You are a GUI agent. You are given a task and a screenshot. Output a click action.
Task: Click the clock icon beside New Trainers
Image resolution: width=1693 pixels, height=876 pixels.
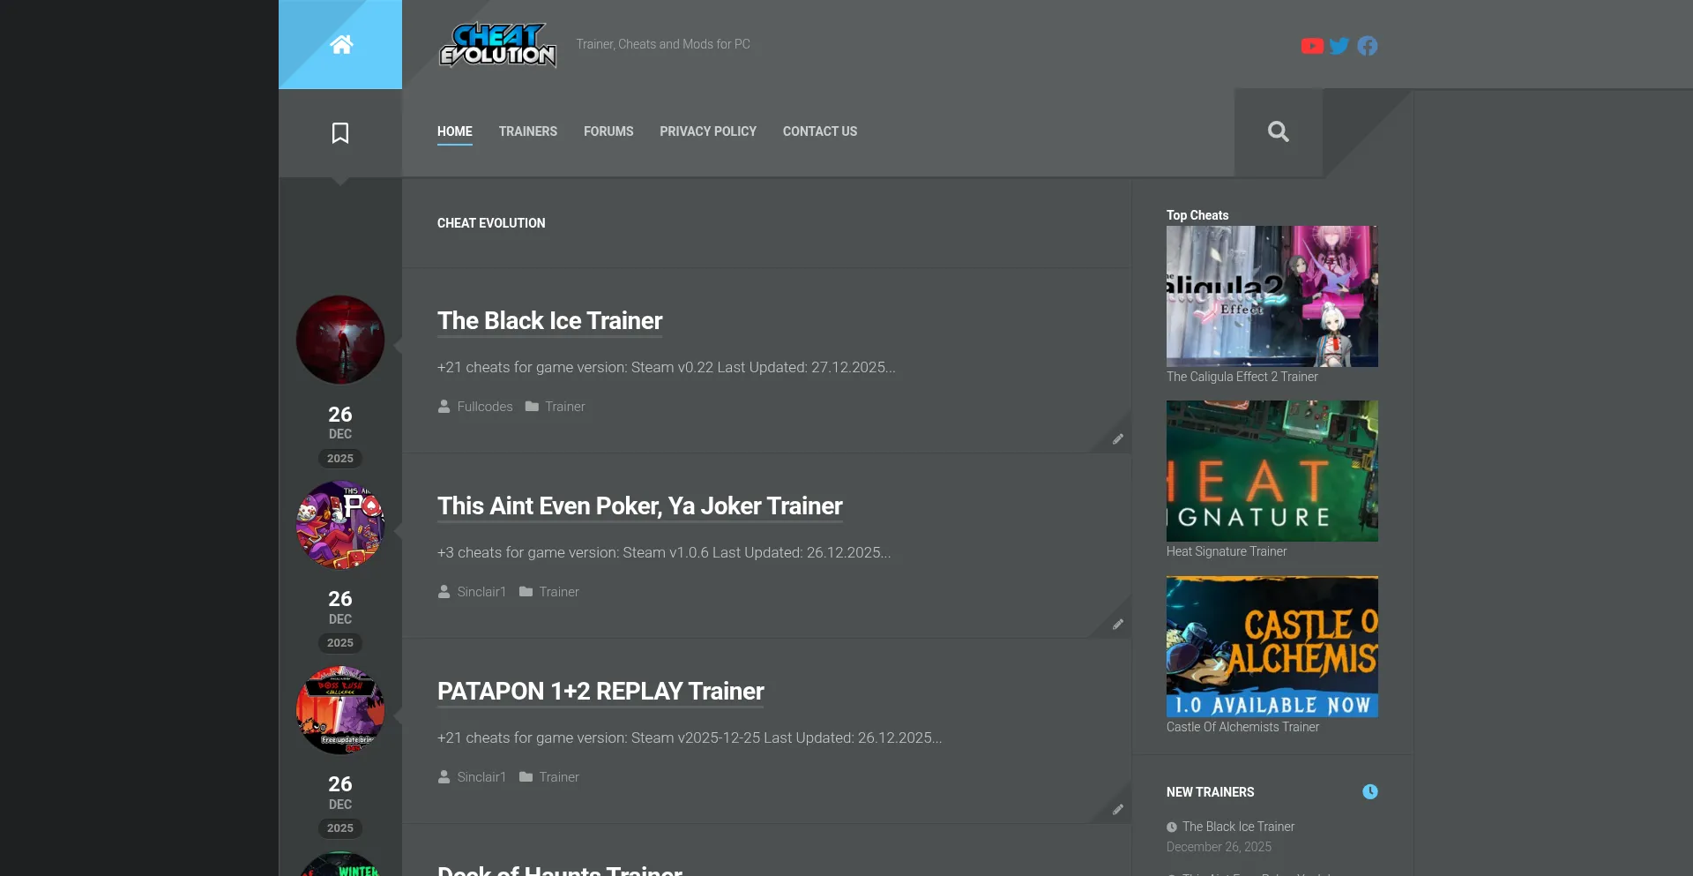(1369, 792)
